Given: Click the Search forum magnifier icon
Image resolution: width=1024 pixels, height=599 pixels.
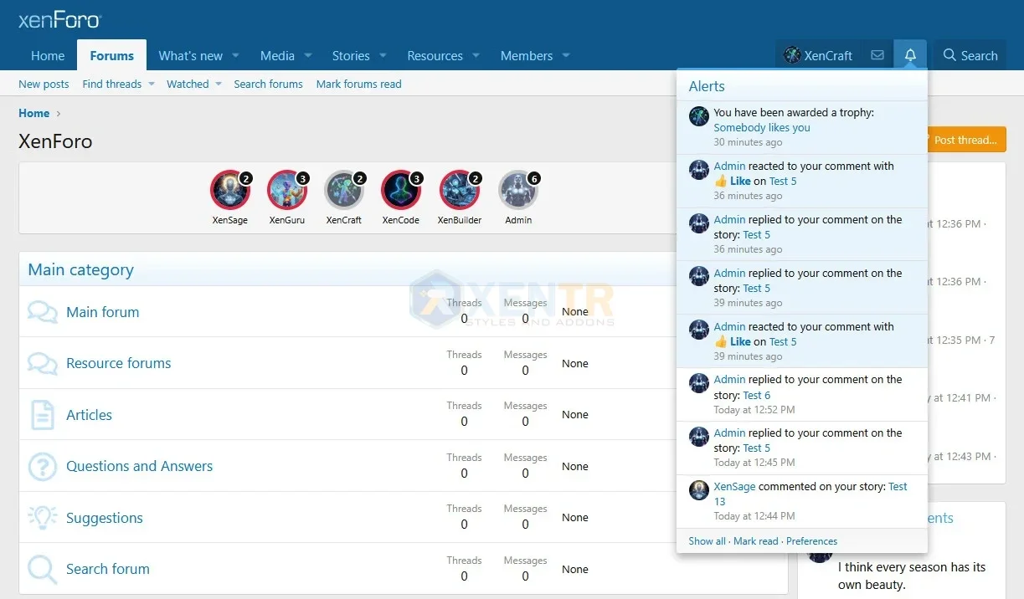Looking at the screenshot, I should [x=42, y=569].
